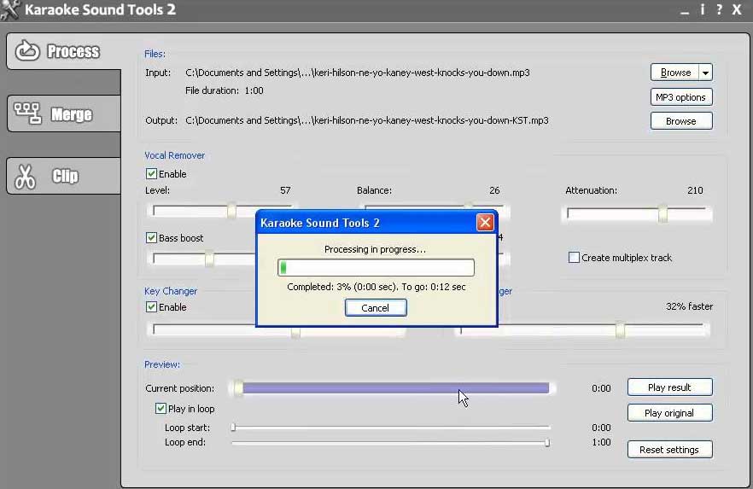
Task: Click the output file path text
Action: click(367, 120)
